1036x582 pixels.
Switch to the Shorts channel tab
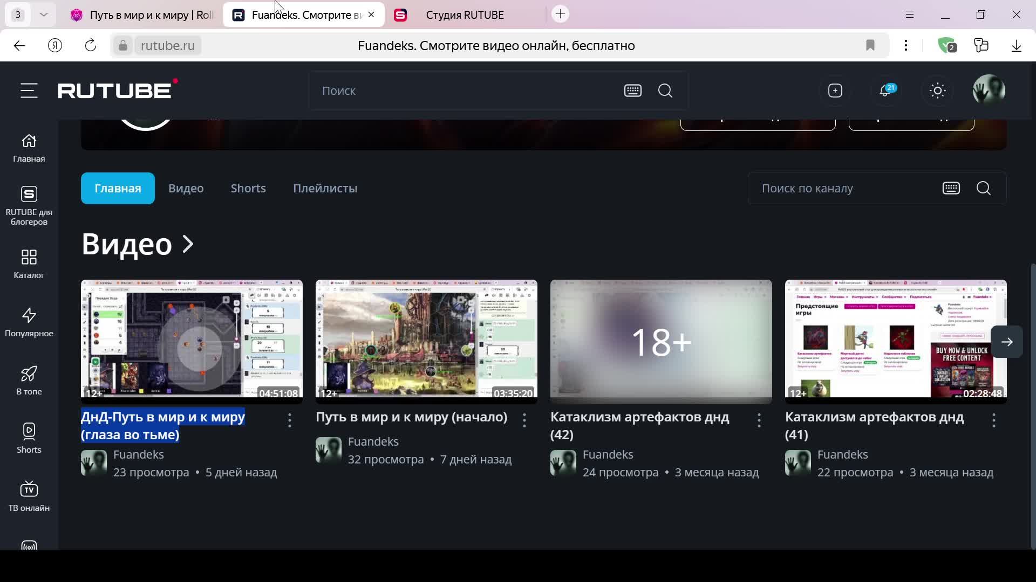[248, 188]
